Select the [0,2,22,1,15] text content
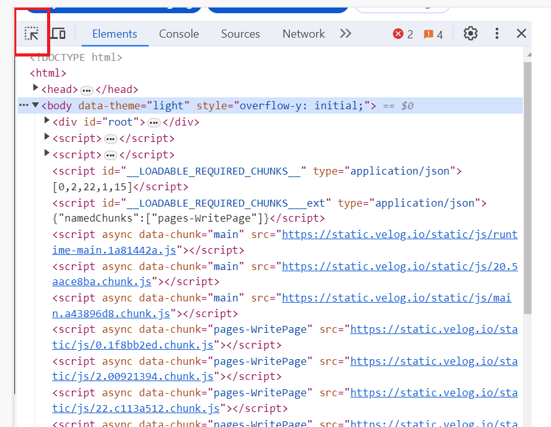The height and width of the screenshot is (427, 551). click(x=92, y=187)
